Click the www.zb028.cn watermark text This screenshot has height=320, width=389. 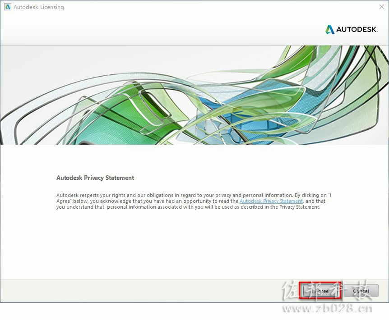tap(327, 309)
